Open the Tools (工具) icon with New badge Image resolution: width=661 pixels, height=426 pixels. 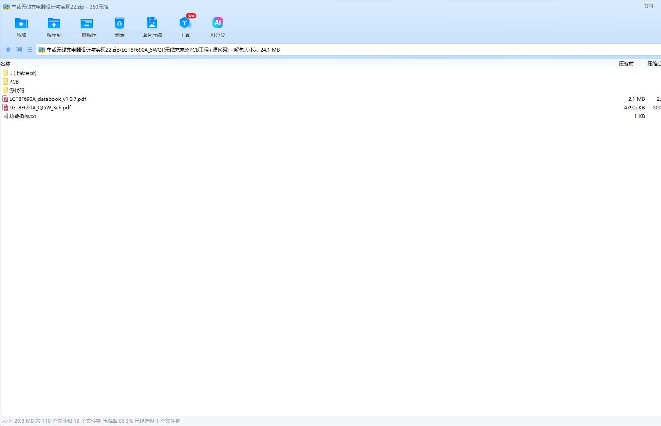click(x=185, y=24)
